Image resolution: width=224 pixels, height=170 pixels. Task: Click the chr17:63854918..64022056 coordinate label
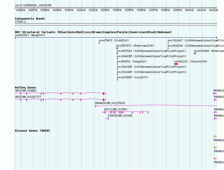tap(33, 5)
